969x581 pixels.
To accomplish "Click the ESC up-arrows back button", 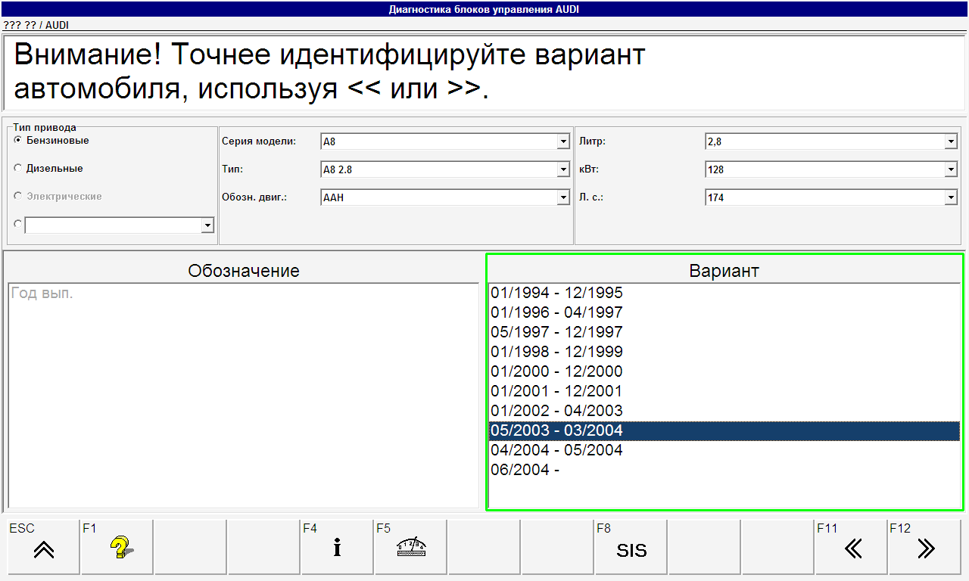I will (x=43, y=547).
